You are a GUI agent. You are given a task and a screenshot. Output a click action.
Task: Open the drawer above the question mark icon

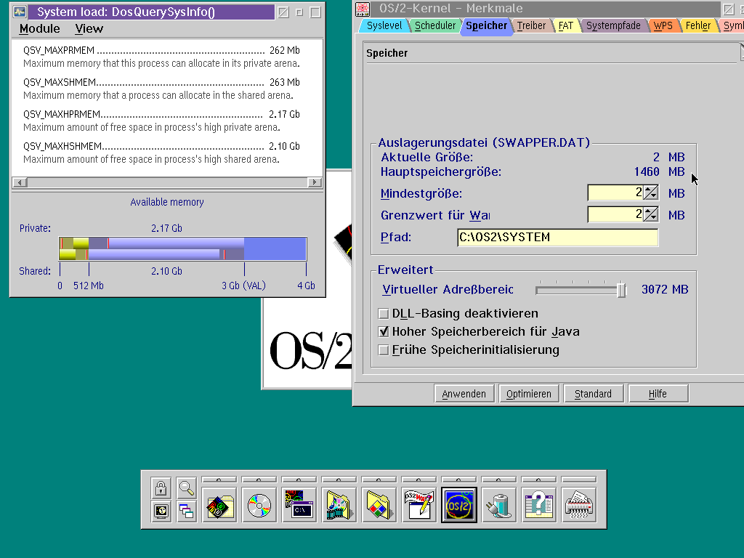click(x=538, y=480)
